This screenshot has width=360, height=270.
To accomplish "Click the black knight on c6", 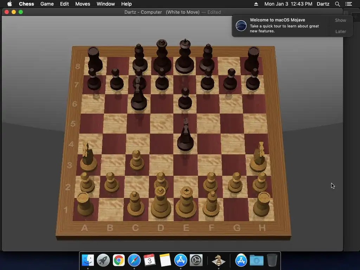I will click(139, 95).
